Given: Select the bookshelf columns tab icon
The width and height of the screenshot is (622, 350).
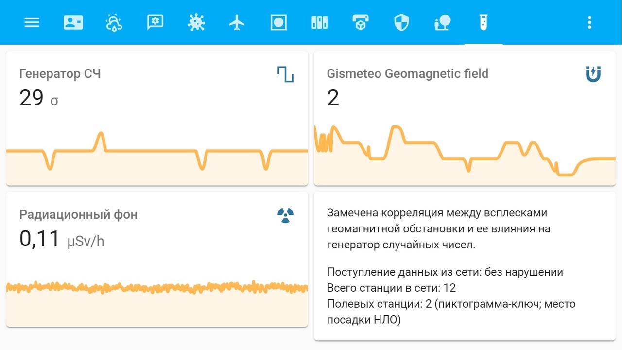Looking at the screenshot, I should pos(320,22).
